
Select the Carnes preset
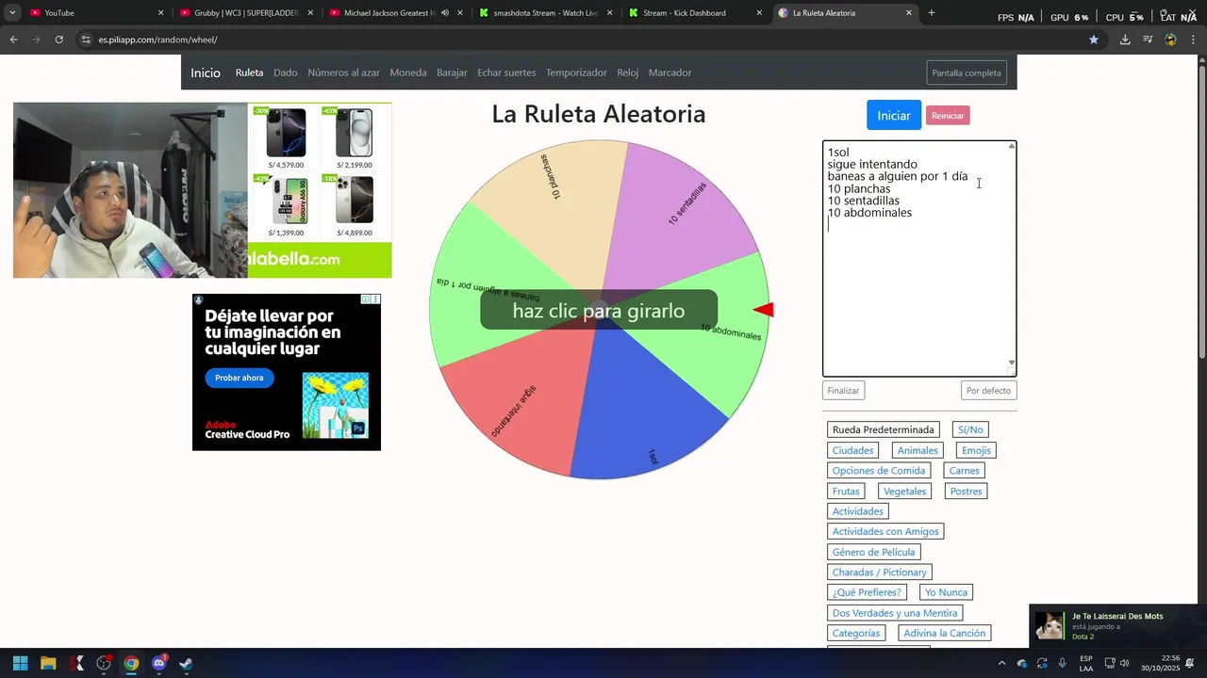tap(965, 470)
